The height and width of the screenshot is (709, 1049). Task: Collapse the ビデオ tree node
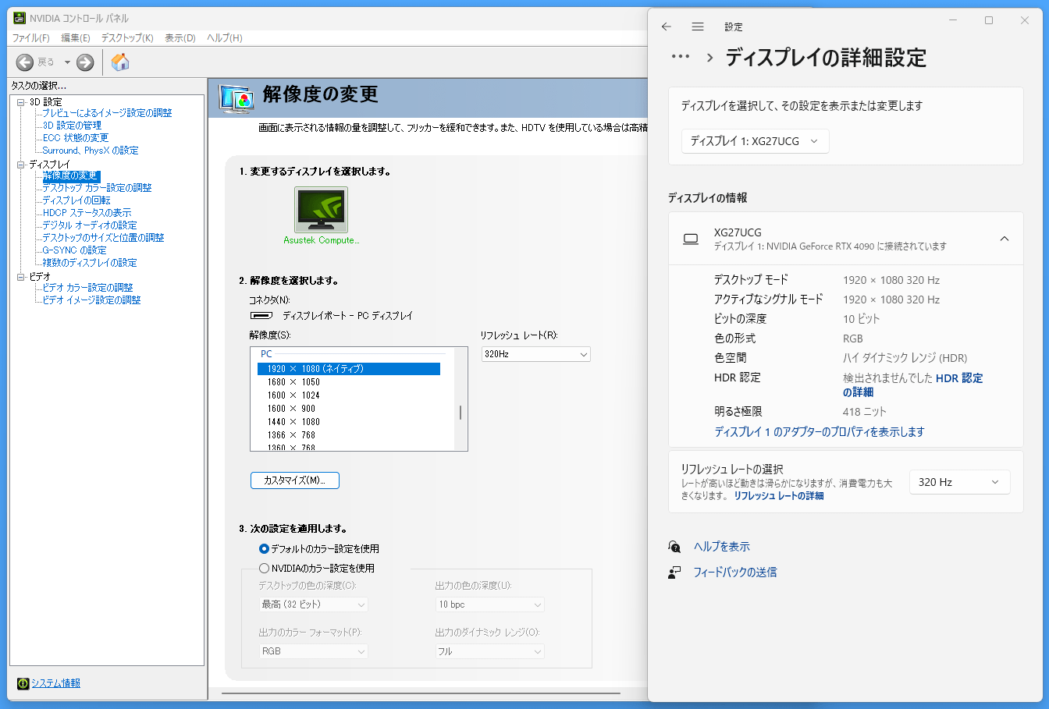pos(21,277)
